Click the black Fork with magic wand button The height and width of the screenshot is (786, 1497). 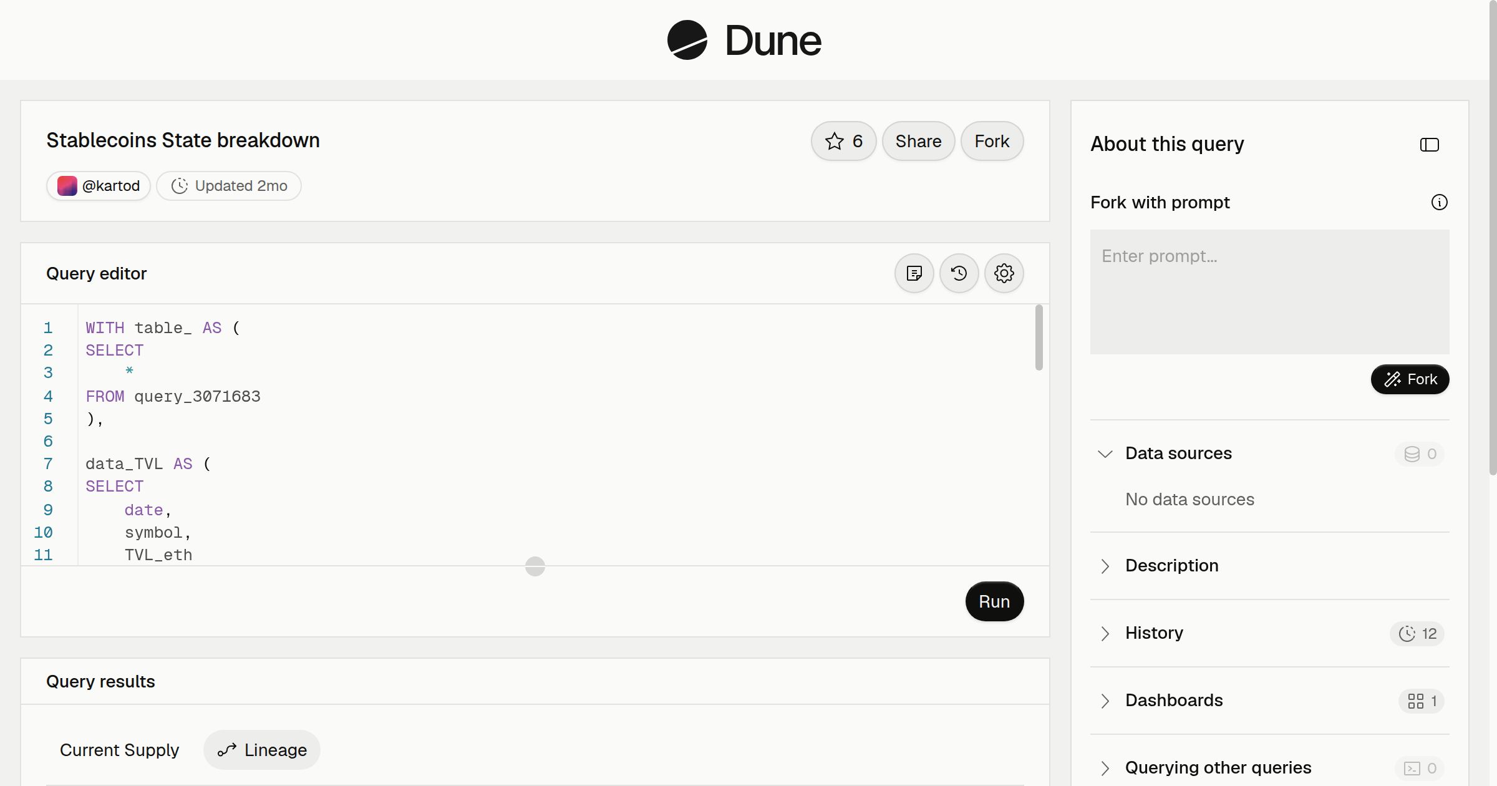[1410, 379]
